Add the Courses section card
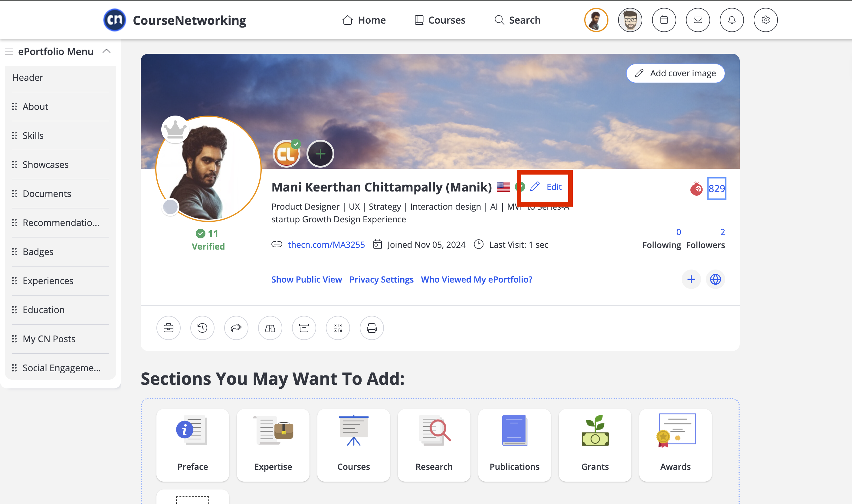Viewport: 852px width, 504px height. tap(353, 445)
